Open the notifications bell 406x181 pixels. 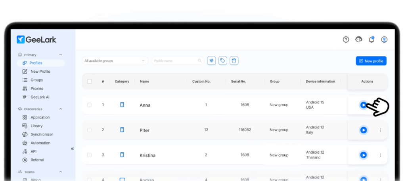tap(371, 40)
